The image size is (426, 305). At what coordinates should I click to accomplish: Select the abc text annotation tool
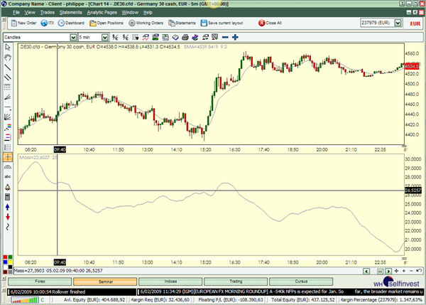(8, 176)
